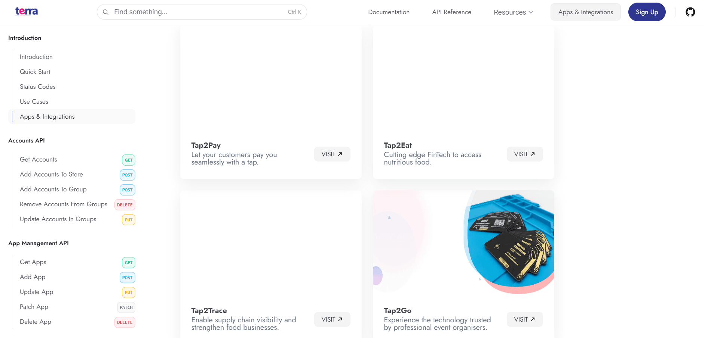
Task: Click the PUT badge beside Update Accounts In Groups
Action: pyautogui.click(x=128, y=220)
